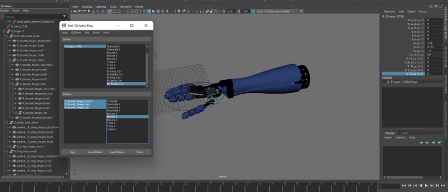Viewport: 448px width, 192px height.
Task: Enable wireframe shading icon in viewport toolbar
Action: coord(144,11)
